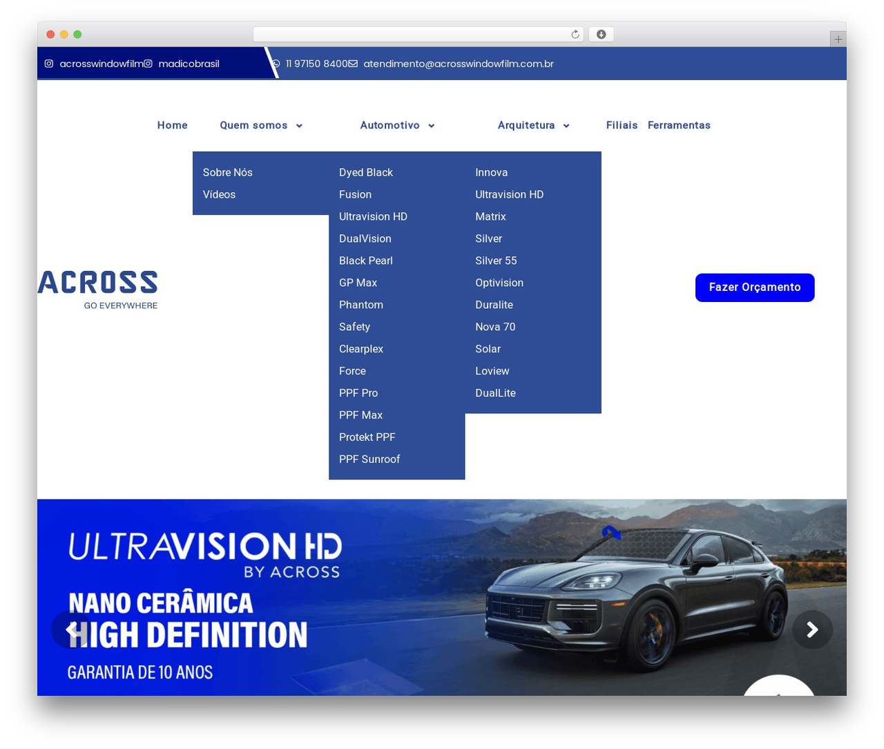
Task: Go to the next slide arrow
Action: (x=812, y=629)
